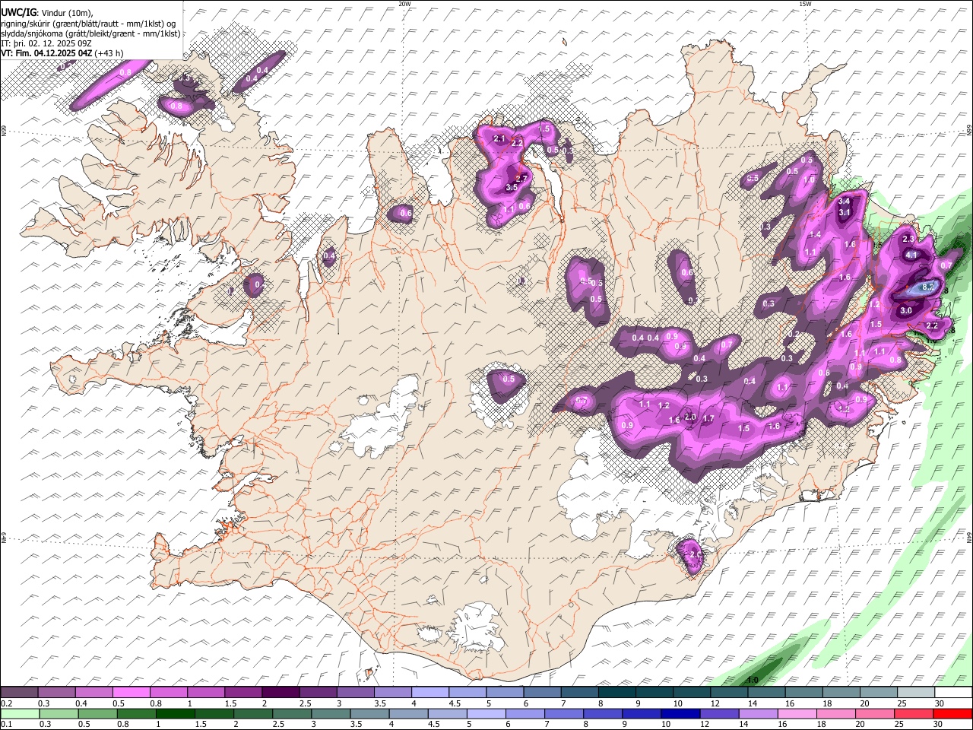Click the 3.1 value in the northeast
The width and height of the screenshot is (973, 730).
tap(845, 213)
